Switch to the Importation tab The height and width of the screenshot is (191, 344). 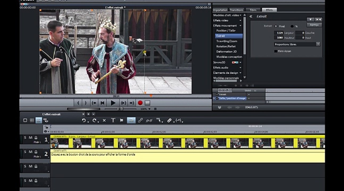pos(220,10)
